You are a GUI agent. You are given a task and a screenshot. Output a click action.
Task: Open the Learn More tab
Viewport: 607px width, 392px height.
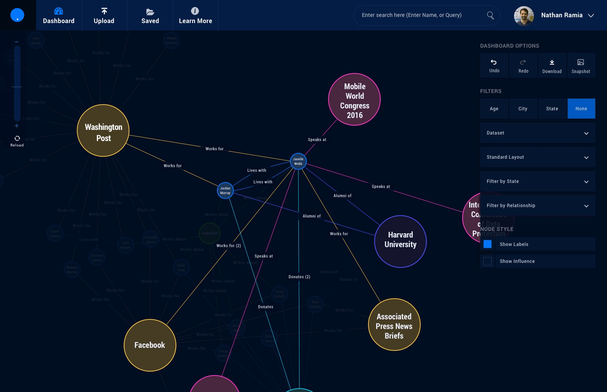point(195,15)
